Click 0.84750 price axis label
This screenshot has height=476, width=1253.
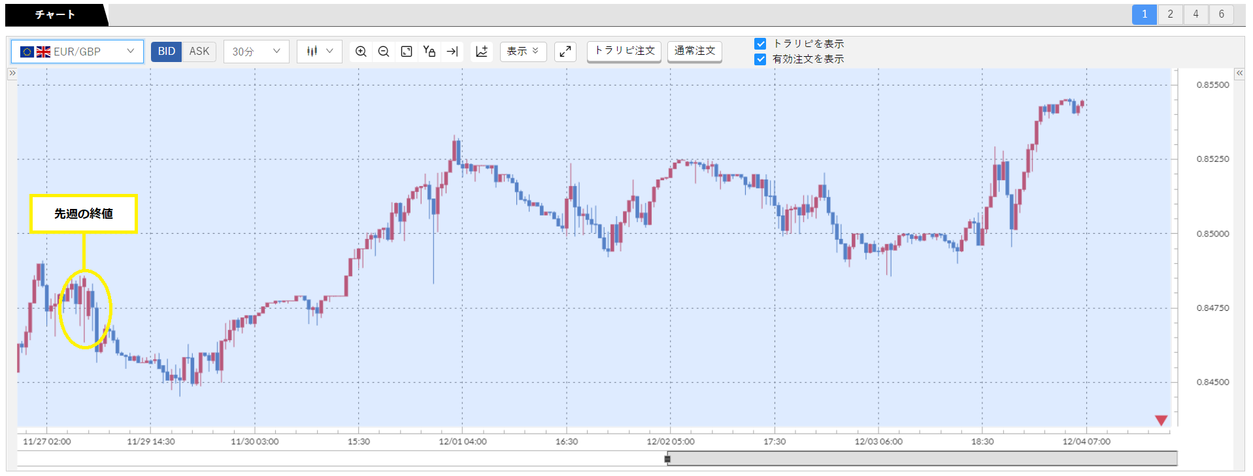pos(1212,308)
